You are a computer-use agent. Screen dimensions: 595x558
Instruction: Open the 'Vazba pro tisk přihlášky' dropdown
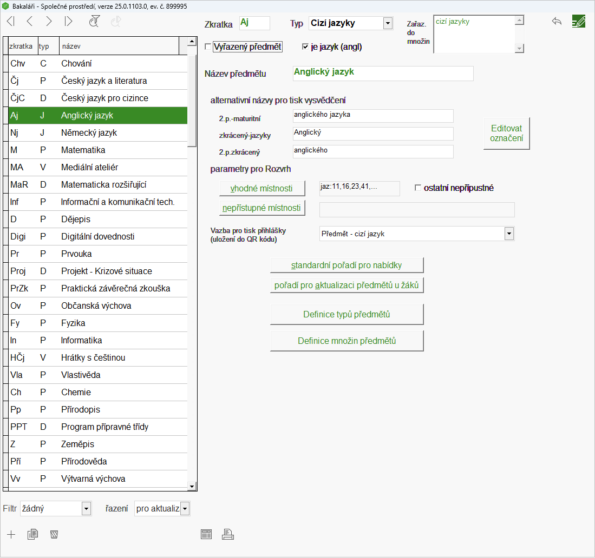(x=508, y=234)
